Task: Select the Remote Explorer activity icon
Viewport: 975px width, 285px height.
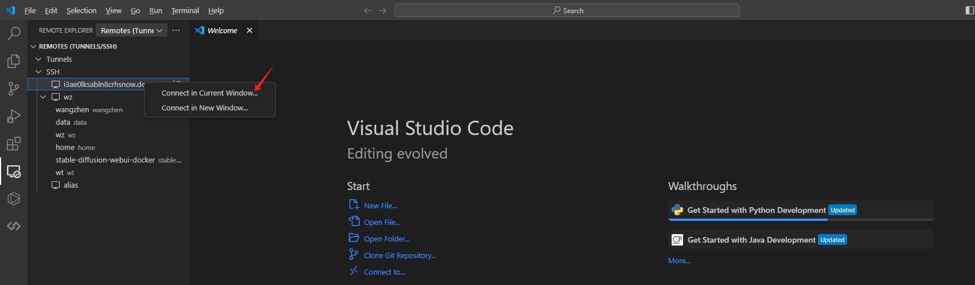Action: (x=14, y=171)
